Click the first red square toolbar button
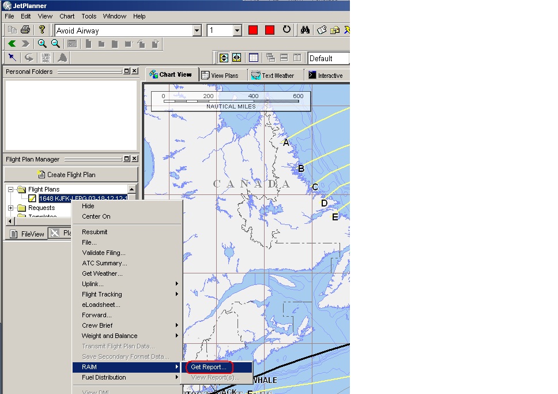This screenshot has height=394, width=558. [253, 30]
